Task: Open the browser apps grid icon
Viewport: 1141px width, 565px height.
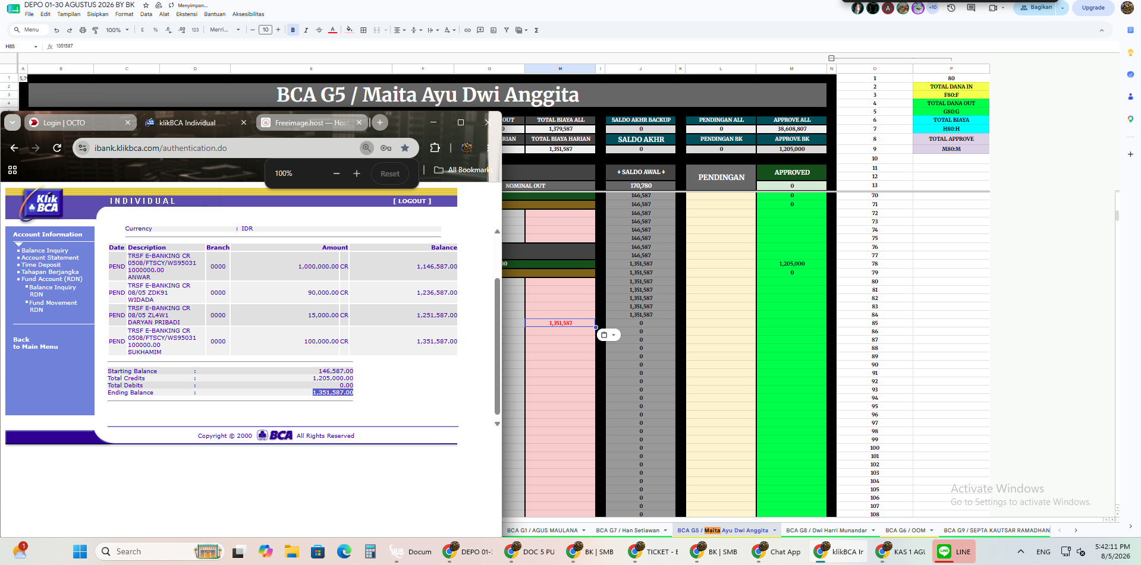Action: 12,170
